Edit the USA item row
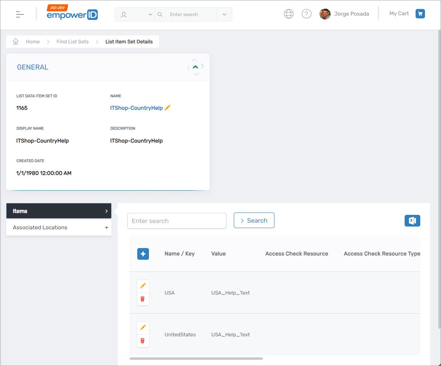441x366 pixels. click(143, 286)
